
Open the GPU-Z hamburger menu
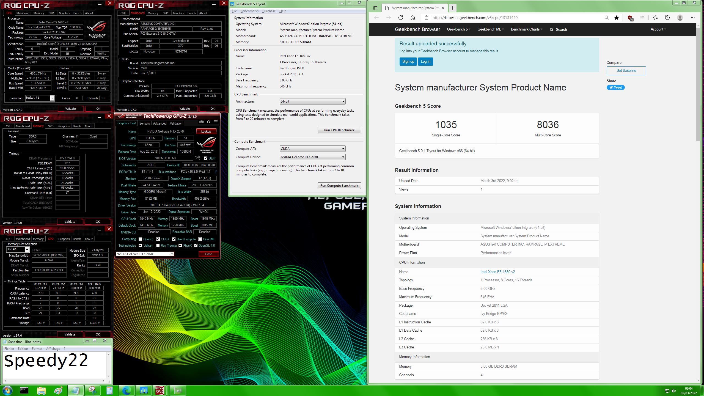click(216, 122)
